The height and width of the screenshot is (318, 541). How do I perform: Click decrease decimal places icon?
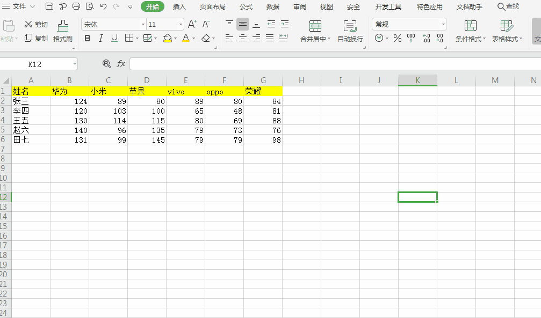pos(439,38)
